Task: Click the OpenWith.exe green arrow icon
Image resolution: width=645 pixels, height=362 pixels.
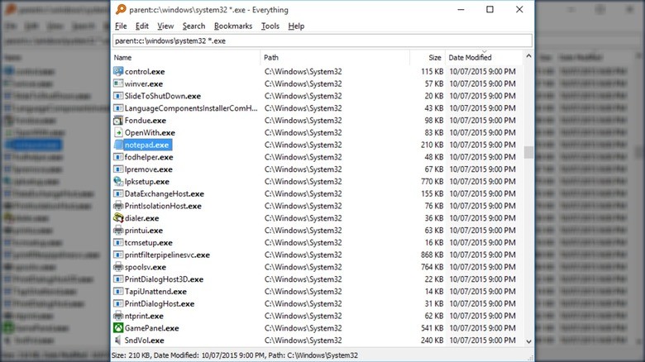Action: point(117,132)
